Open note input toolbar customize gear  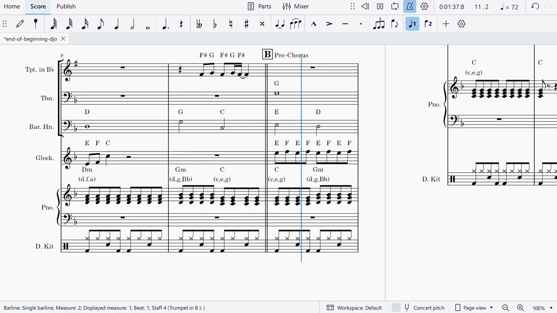tap(462, 24)
